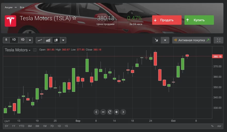Click the 380.18 price axis label
Viewport: 227px width, 132px height.
pyautogui.click(x=217, y=56)
